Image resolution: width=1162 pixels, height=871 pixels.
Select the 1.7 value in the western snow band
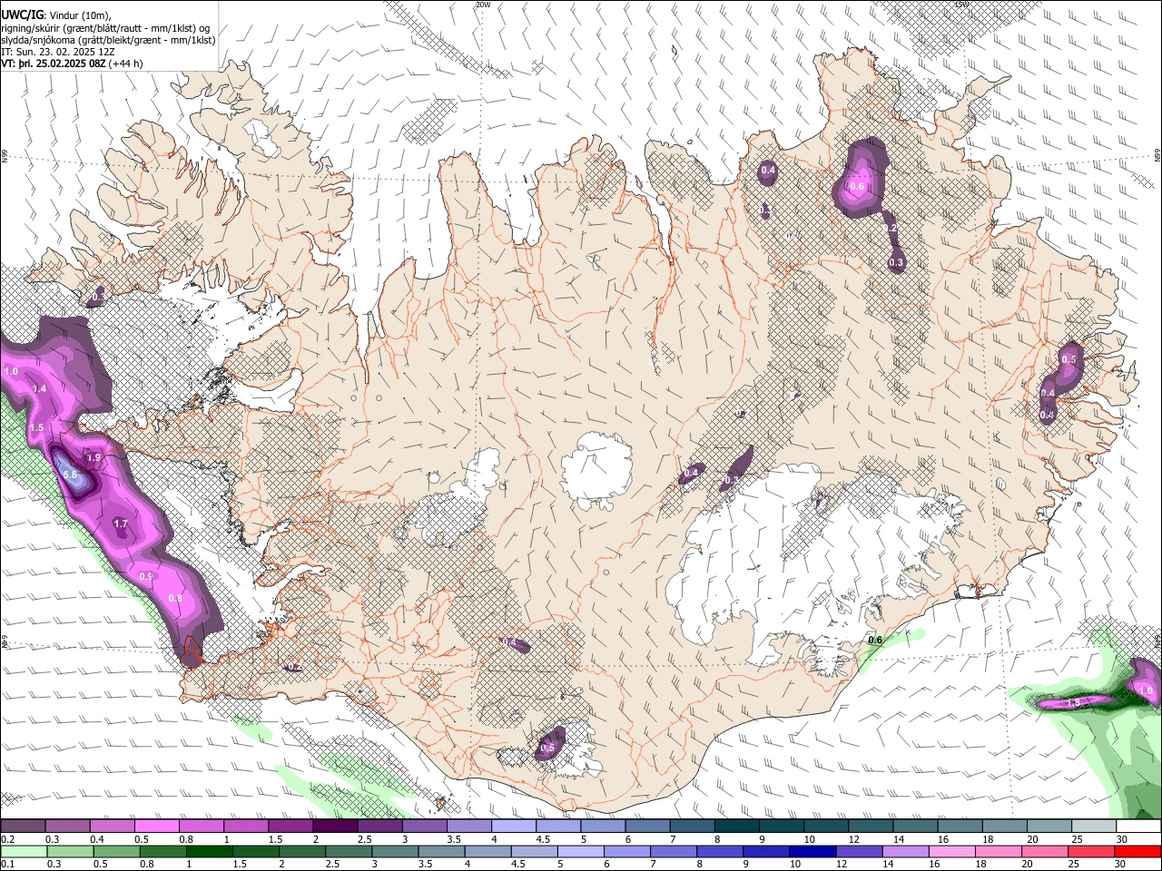[121, 524]
